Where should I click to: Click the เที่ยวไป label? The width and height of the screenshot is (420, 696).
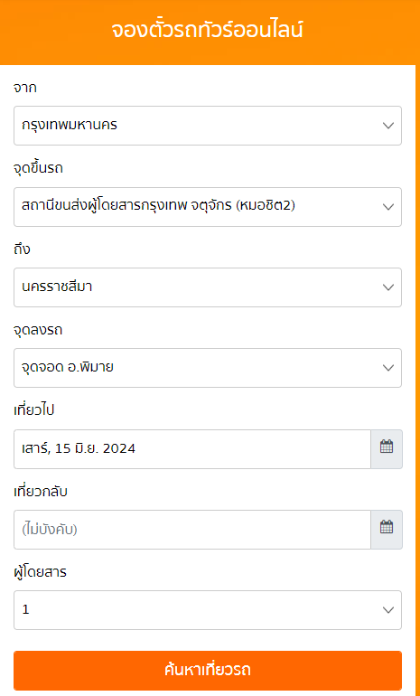pyautogui.click(x=33, y=410)
